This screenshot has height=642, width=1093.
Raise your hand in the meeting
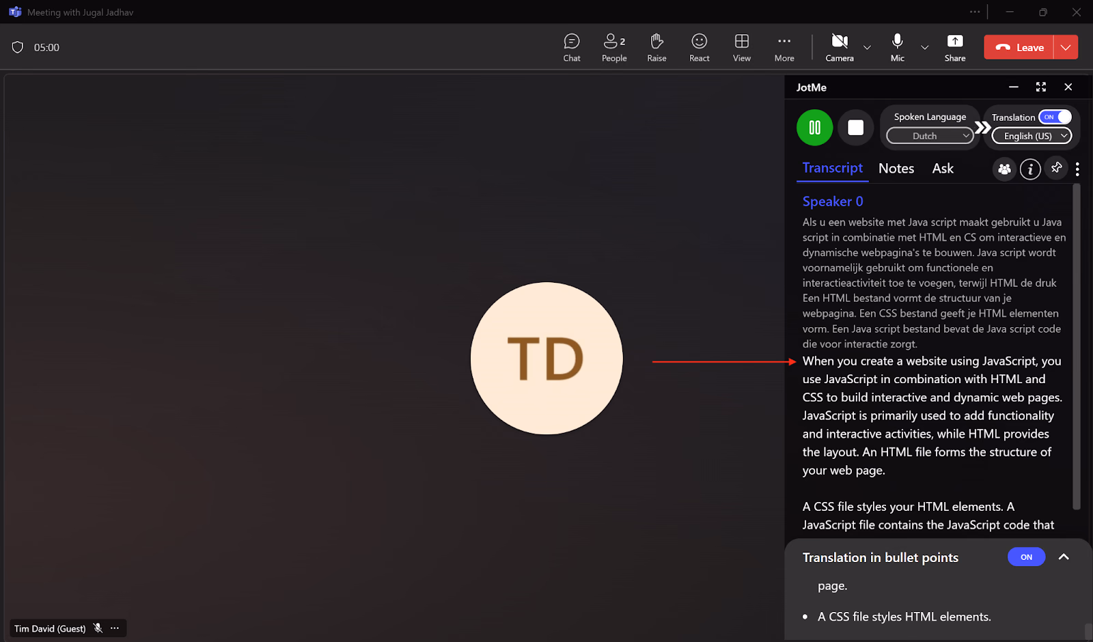[x=656, y=48]
